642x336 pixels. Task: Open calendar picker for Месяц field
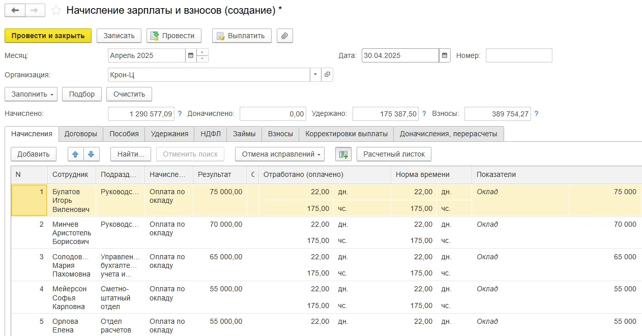(x=191, y=55)
